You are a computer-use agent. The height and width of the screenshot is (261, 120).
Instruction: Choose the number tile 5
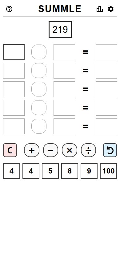[50, 171]
